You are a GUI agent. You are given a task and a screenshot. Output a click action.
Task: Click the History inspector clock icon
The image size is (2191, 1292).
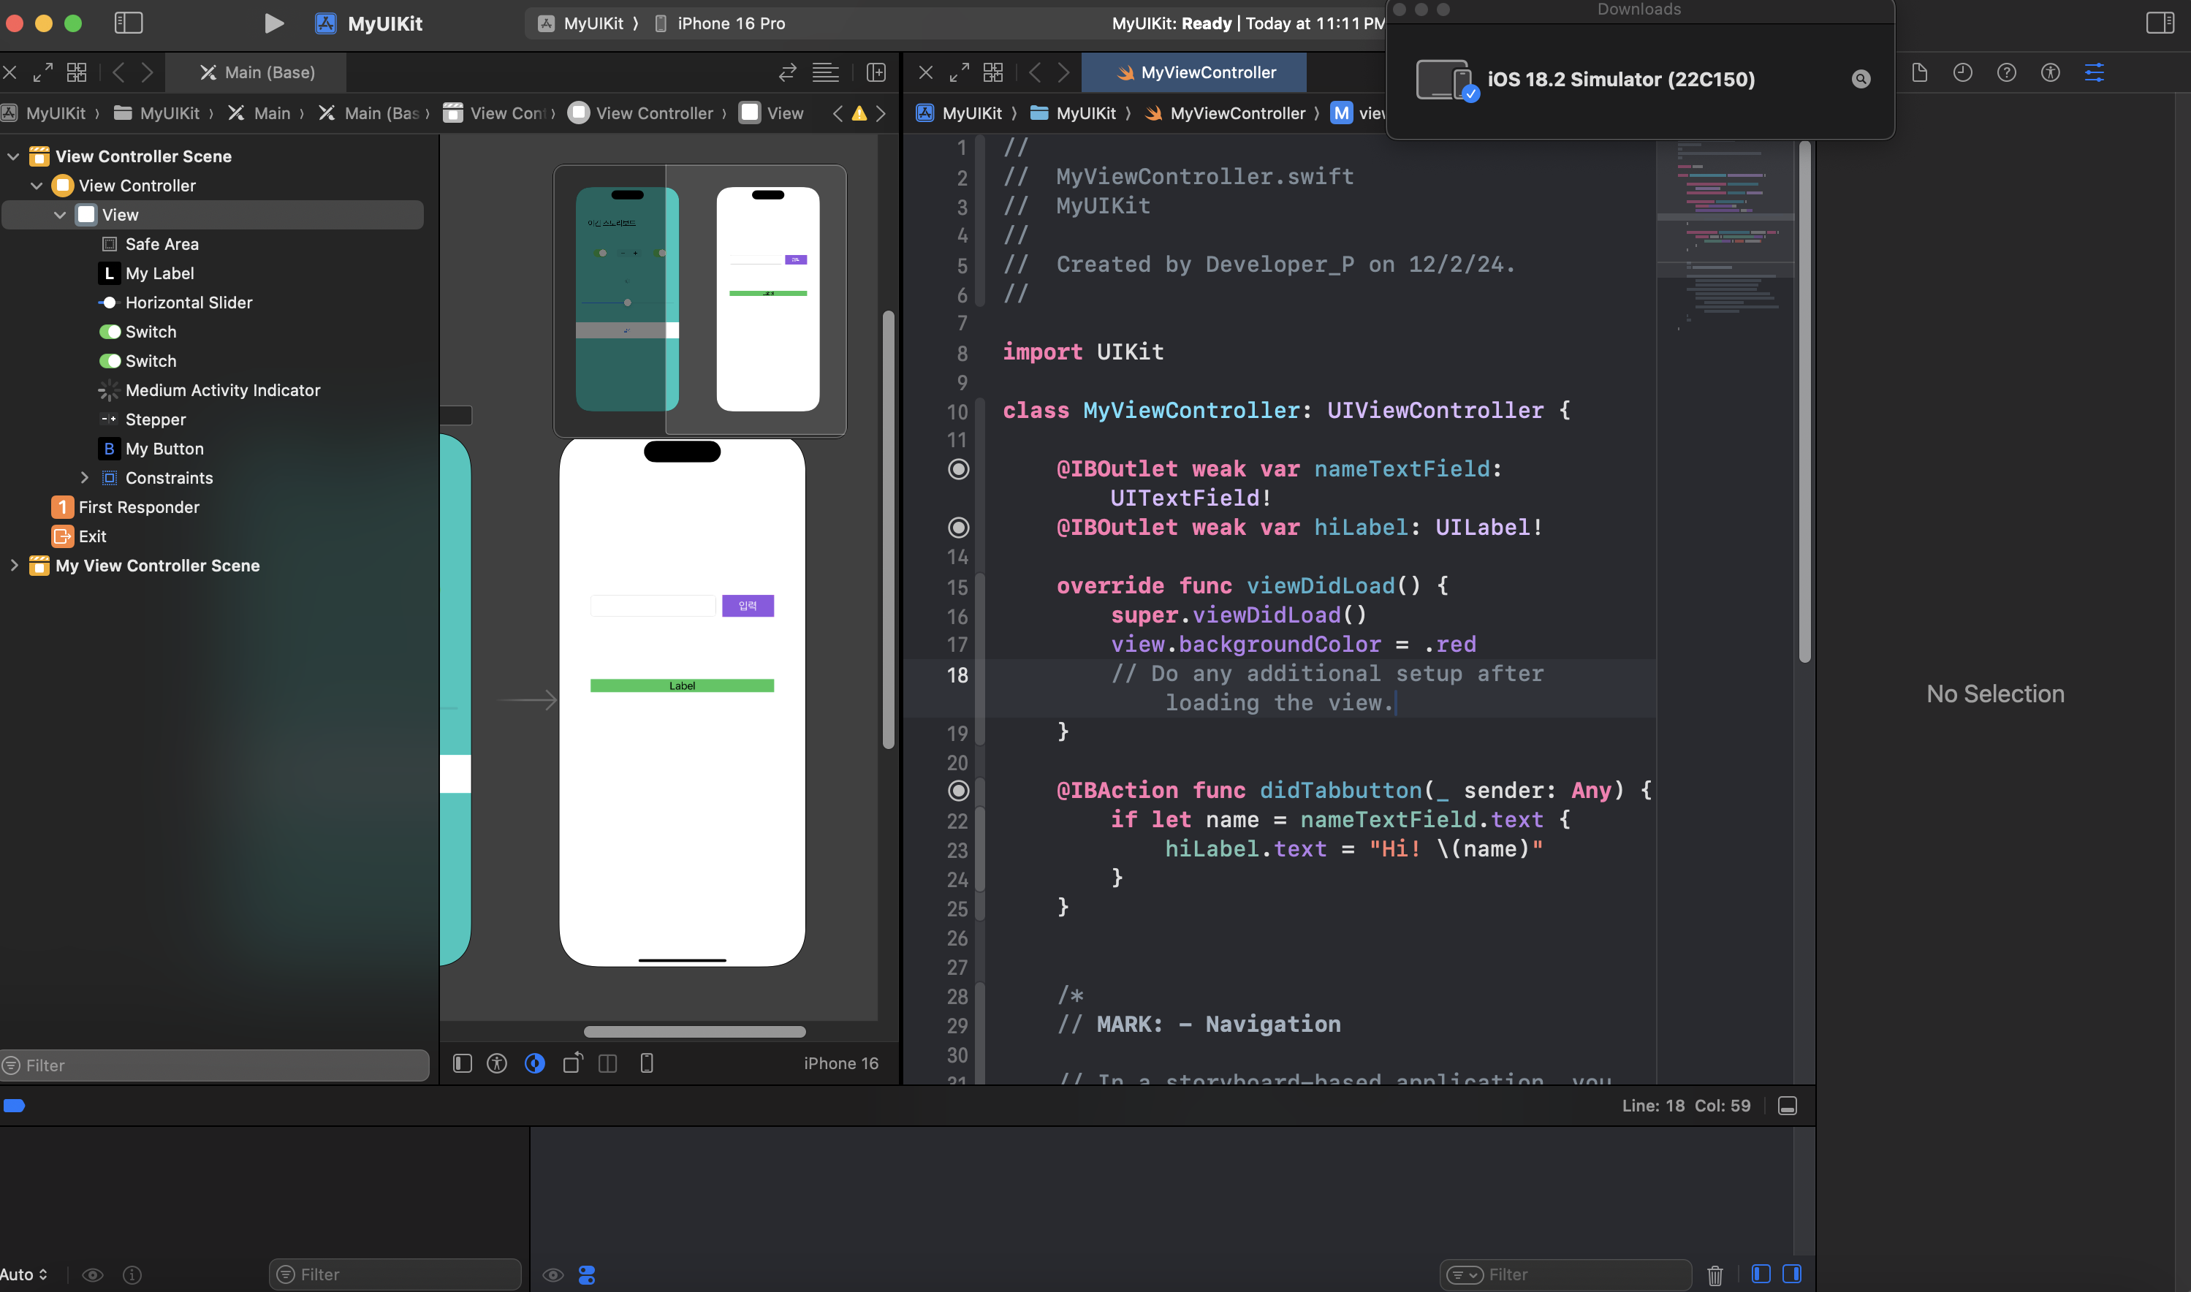pyautogui.click(x=1962, y=73)
